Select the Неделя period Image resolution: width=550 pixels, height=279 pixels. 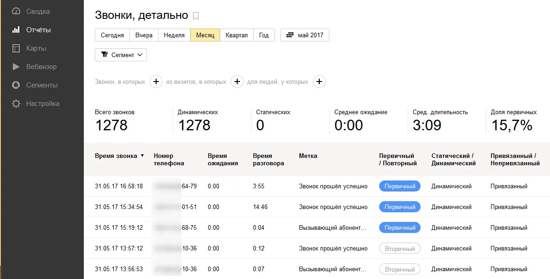pyautogui.click(x=174, y=35)
